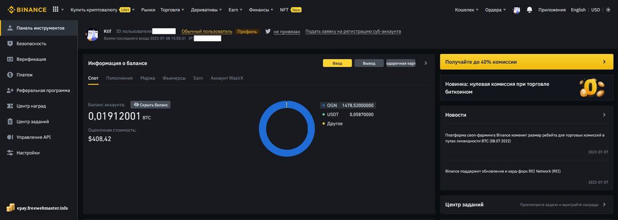This screenshot has width=618, height=220.
Task: Click the yellow Ввод button
Action: click(337, 63)
